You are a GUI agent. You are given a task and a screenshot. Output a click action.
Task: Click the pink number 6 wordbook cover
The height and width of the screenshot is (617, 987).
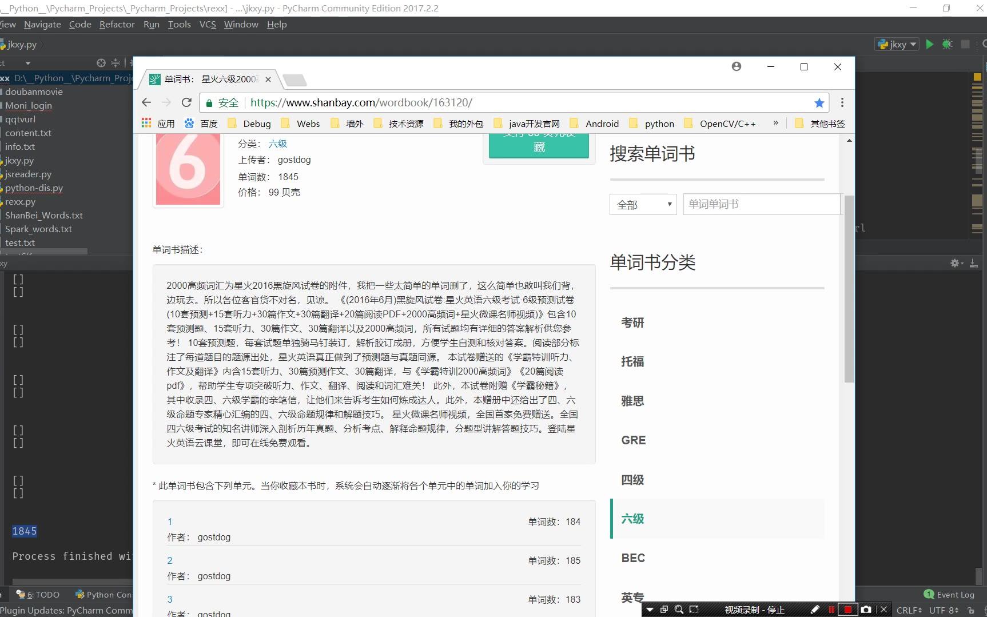pyautogui.click(x=188, y=170)
